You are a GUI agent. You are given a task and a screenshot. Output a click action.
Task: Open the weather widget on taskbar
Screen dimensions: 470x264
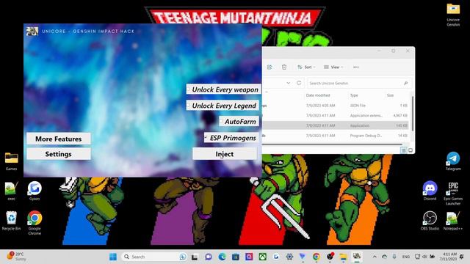tap(16, 257)
